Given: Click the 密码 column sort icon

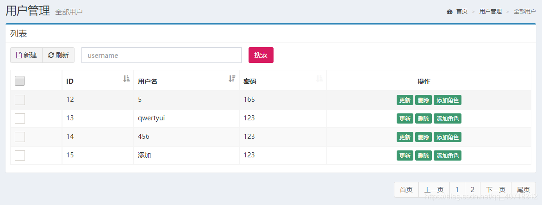Looking at the screenshot, I should [x=319, y=79].
